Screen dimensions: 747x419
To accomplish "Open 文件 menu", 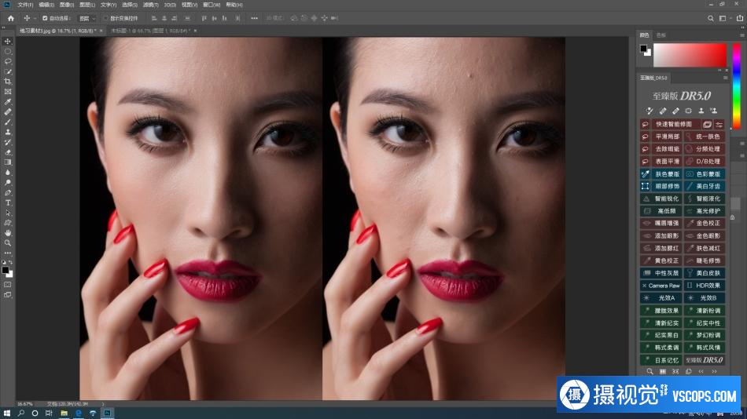I will coord(25,5).
